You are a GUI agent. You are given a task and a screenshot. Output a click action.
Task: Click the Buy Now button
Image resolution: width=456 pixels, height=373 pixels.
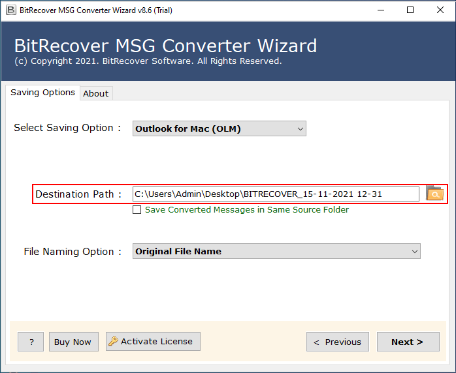pyautogui.click(x=73, y=342)
